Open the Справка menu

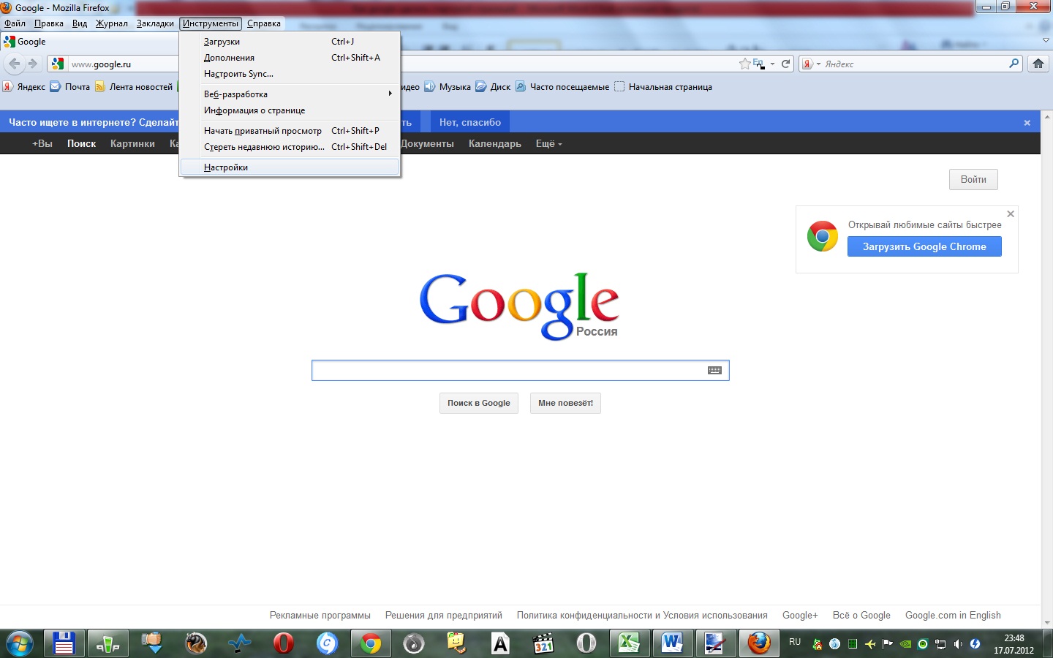pos(264,23)
